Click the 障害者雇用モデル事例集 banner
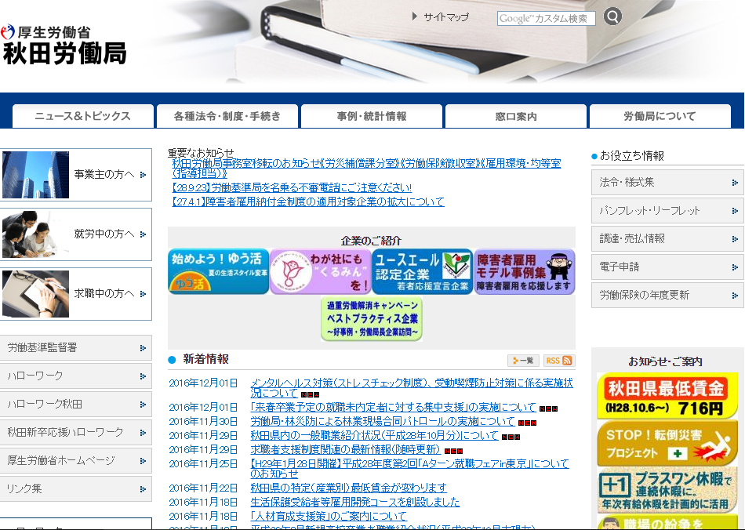 pos(524,272)
